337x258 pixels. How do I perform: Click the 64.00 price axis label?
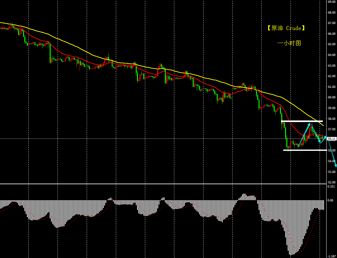click(x=332, y=55)
